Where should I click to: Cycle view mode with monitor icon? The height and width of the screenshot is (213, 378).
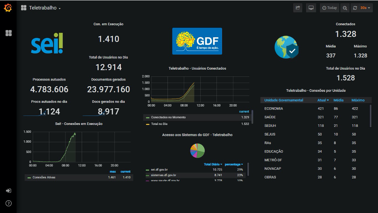tap(311, 8)
